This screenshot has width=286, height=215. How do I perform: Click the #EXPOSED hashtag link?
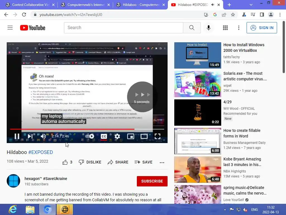pos(40,152)
